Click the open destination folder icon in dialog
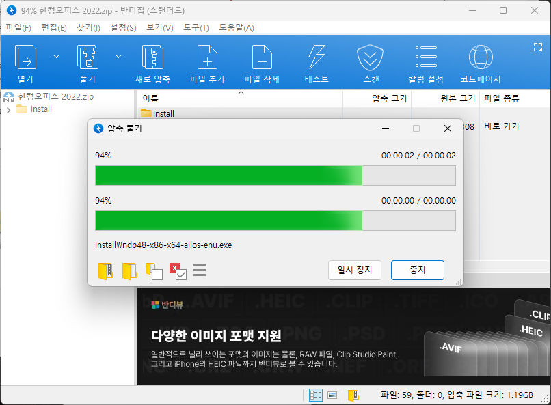 click(x=130, y=271)
